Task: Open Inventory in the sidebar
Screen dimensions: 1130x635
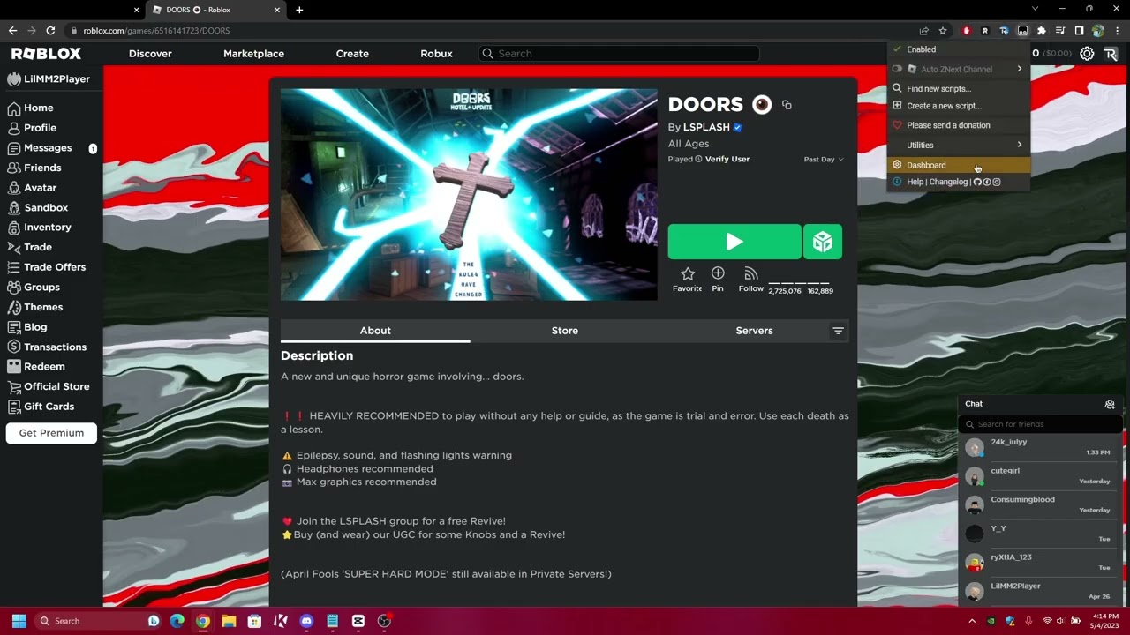Action: click(39, 228)
